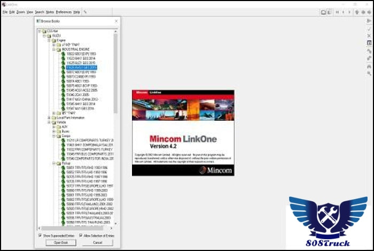Expand the Local Parts Information folder
The width and height of the screenshot is (374, 251).
pyautogui.click(x=49, y=117)
